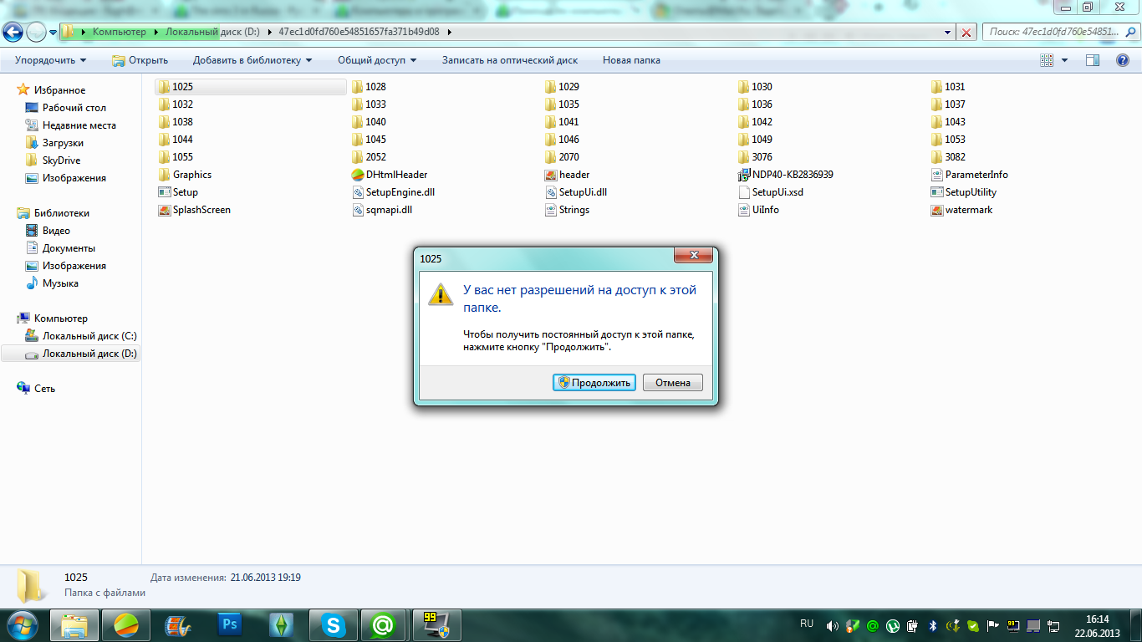Open the Graphics folder
Screen dimensions: 1142x642
click(x=191, y=175)
